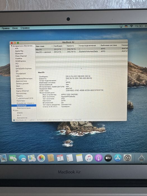
Task: Select USB in the sidebar
Action: pos(18,76)
